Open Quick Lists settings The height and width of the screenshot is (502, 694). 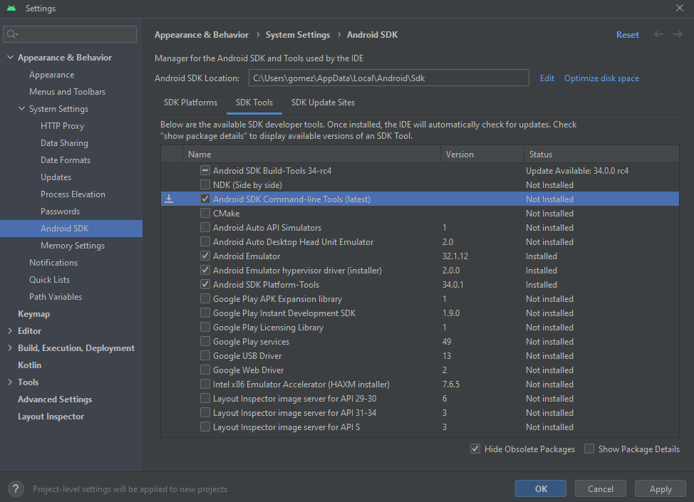(x=50, y=280)
